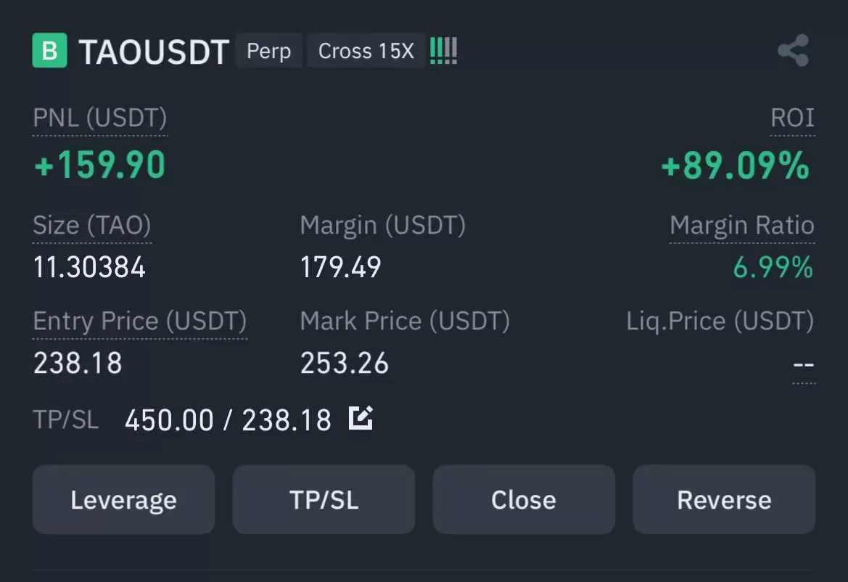Viewport: 848px width, 582px height.
Task: Tap the ADL indicator bars
Action: tap(443, 50)
